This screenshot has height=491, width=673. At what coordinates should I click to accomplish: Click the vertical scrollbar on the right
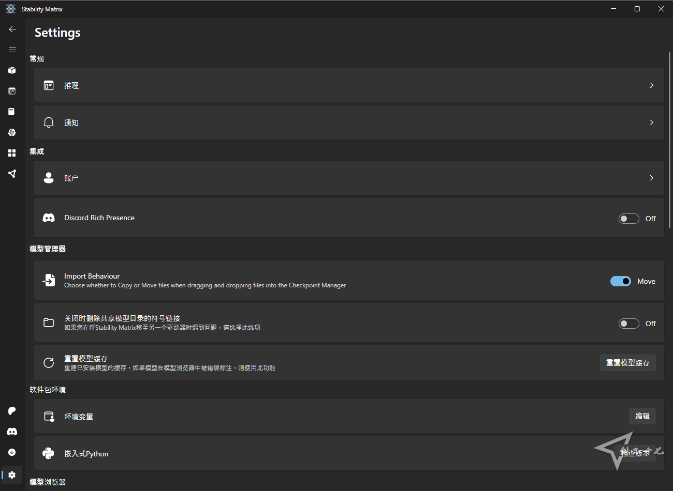tap(670, 140)
